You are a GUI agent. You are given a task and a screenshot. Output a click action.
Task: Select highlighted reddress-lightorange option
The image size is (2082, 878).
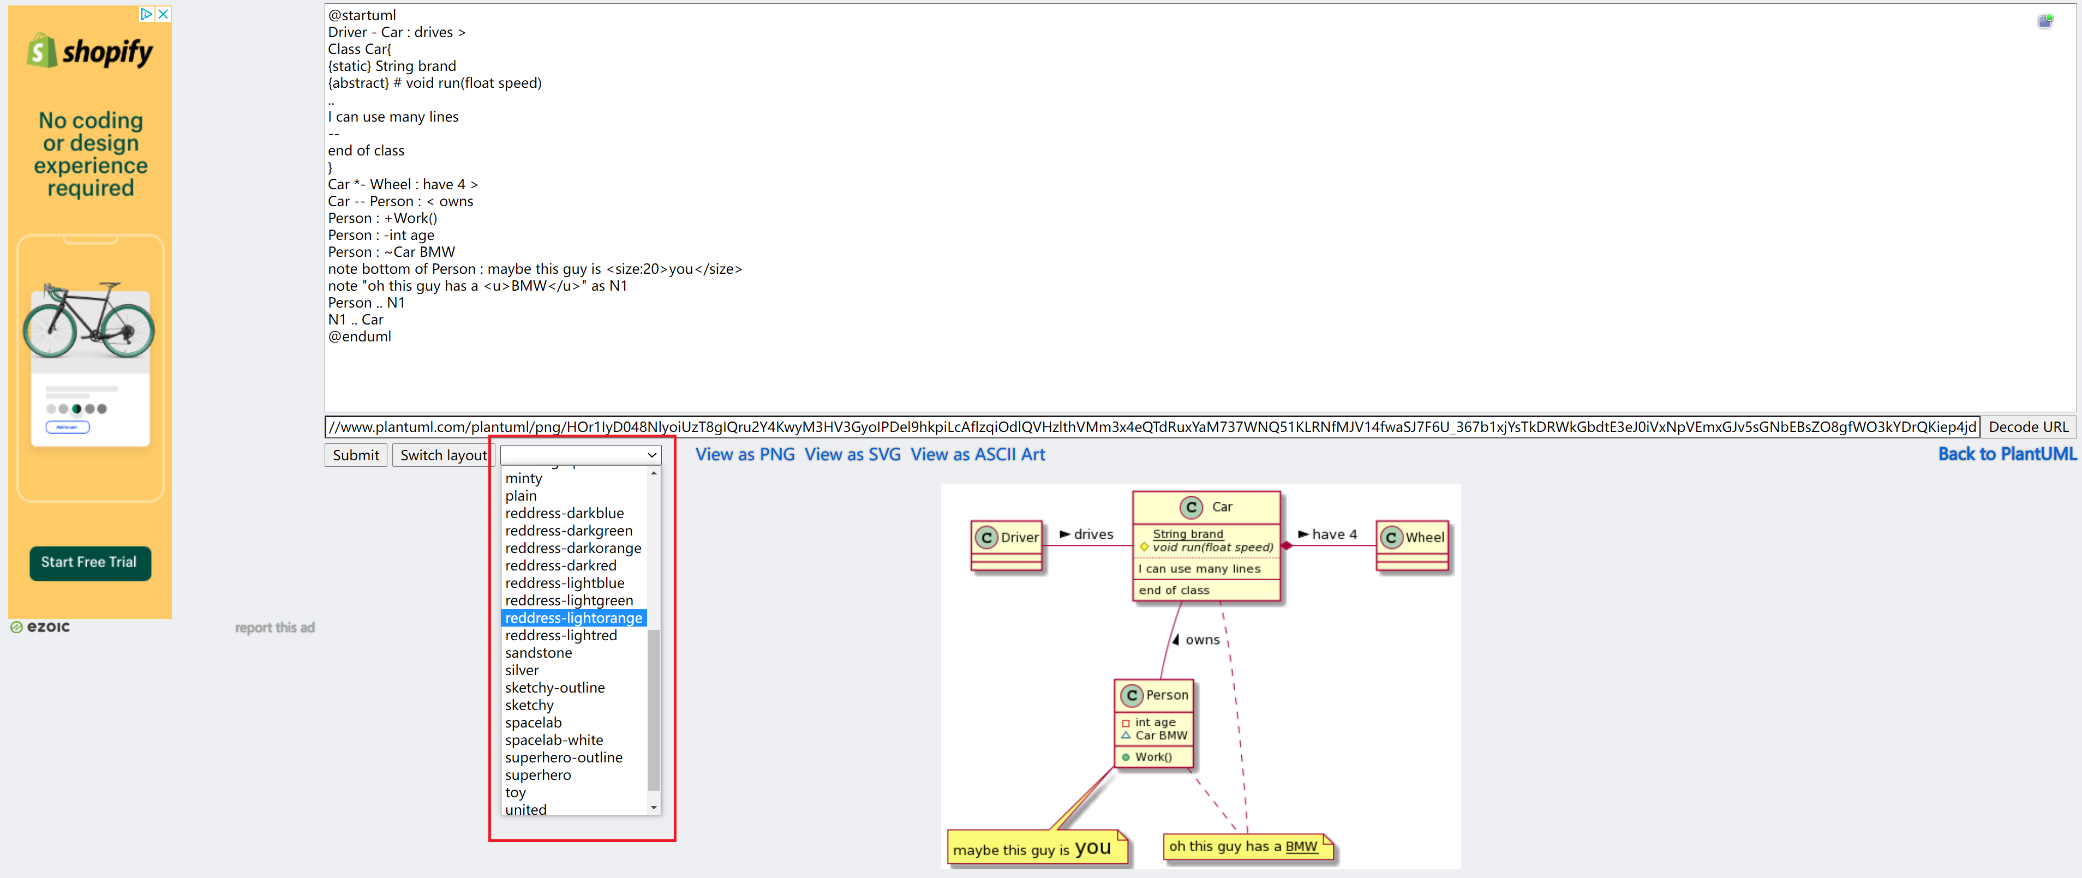[574, 618]
